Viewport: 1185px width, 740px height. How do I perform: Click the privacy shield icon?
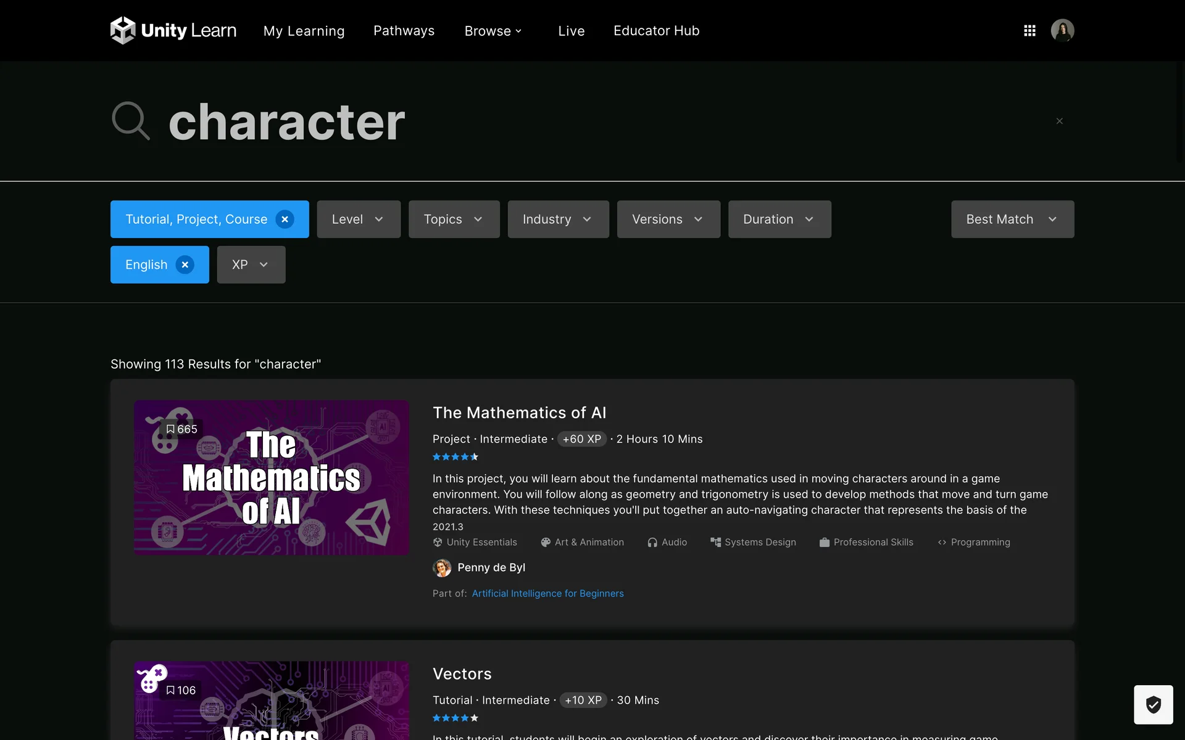pyautogui.click(x=1153, y=704)
